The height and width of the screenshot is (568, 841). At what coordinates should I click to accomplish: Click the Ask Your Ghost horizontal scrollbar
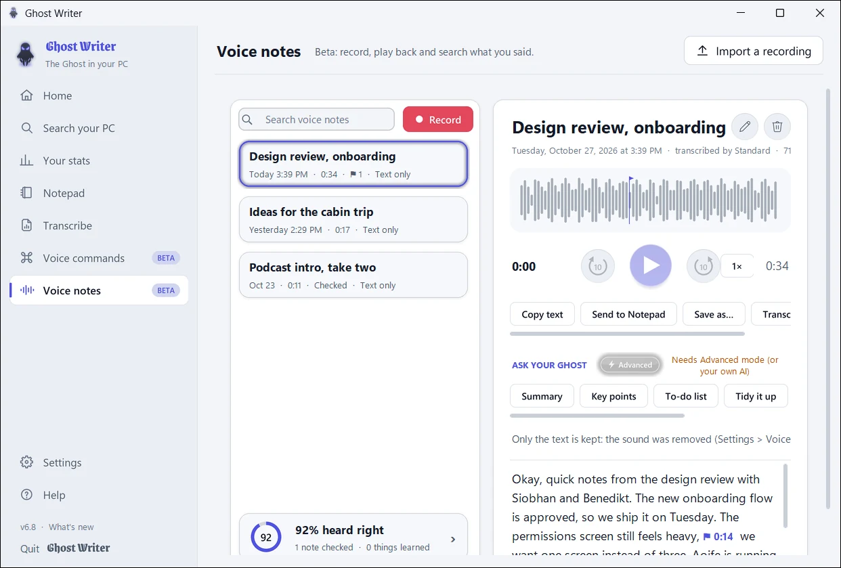click(597, 415)
